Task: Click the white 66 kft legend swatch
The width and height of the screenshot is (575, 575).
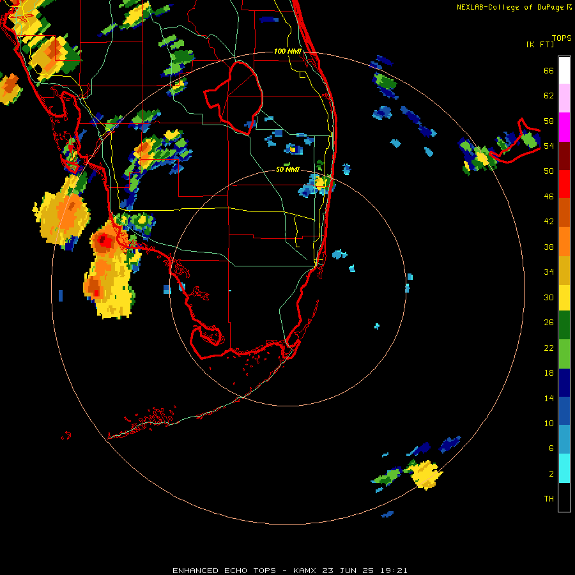Action: coord(564,70)
